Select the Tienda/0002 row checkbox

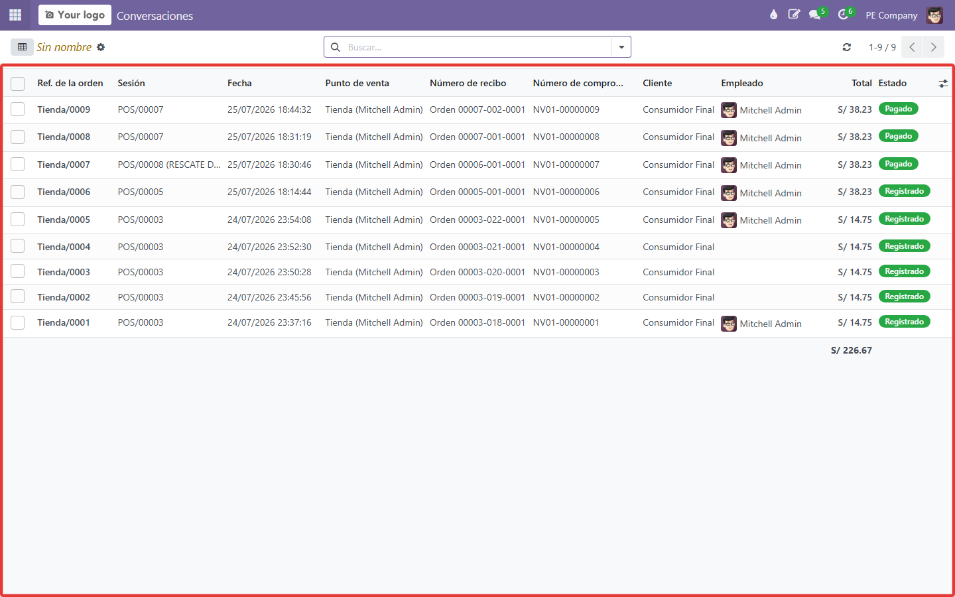tap(18, 297)
